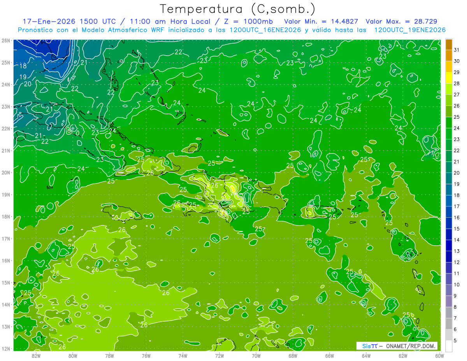Click the longitude label "78W"
Screen dimensions: 467x361
pyautogui.click(x=109, y=355)
